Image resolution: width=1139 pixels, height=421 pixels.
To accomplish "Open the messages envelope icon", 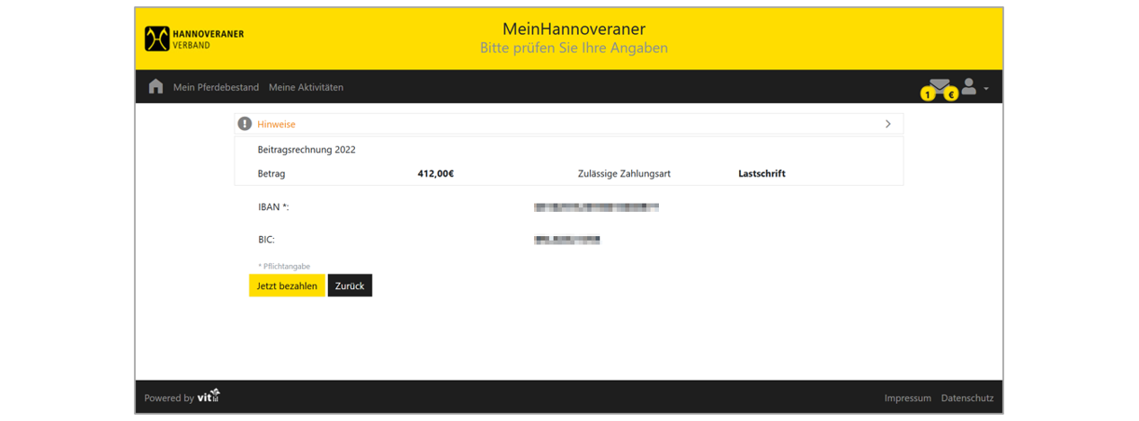I will (939, 84).
